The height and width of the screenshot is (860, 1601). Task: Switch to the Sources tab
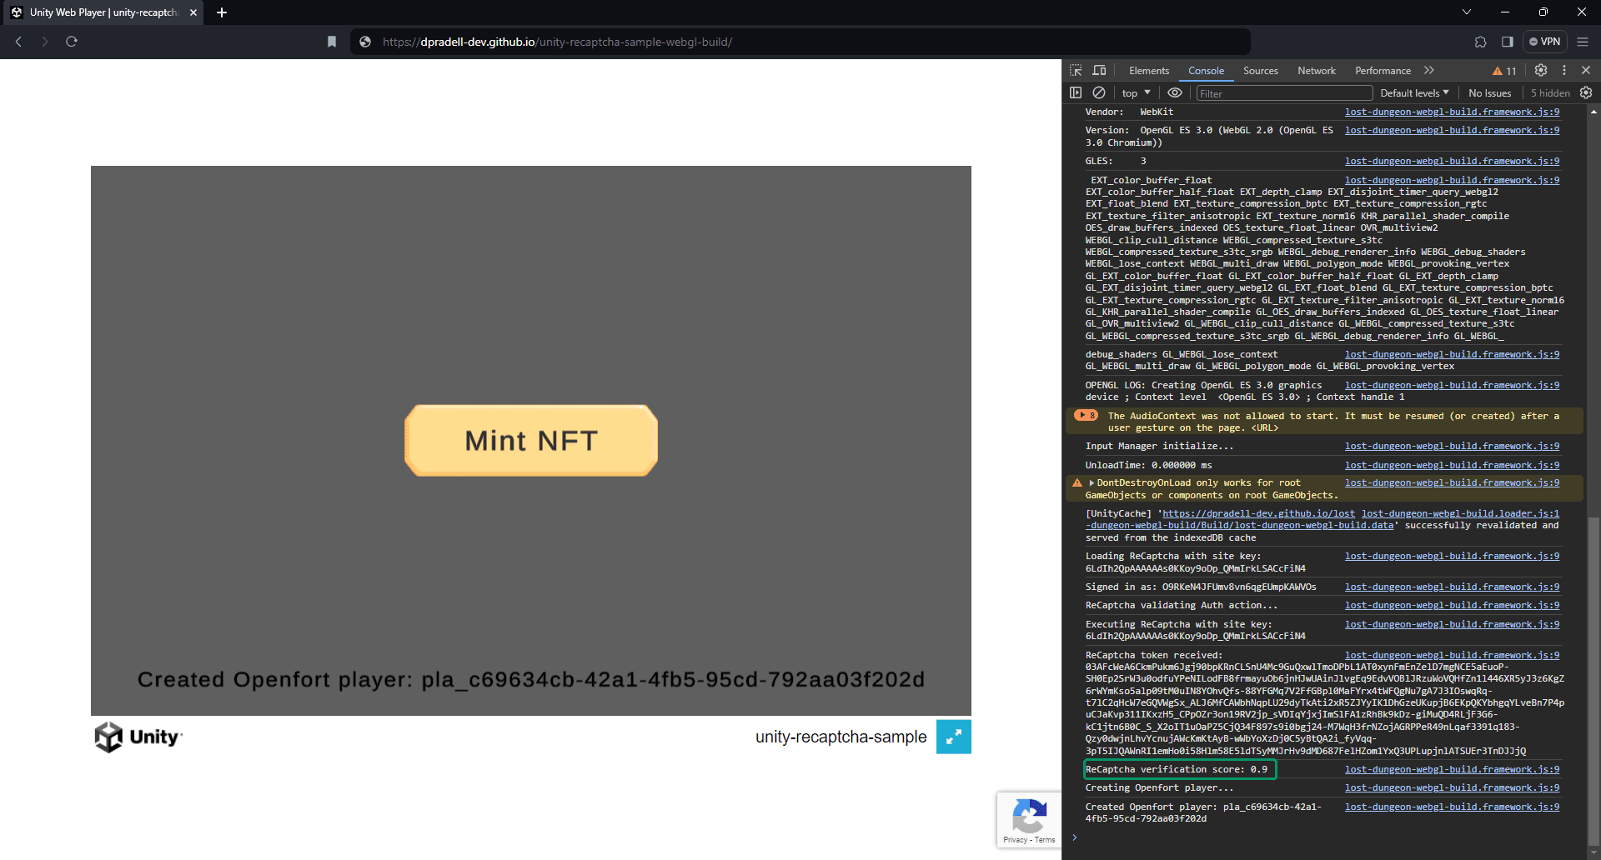tap(1260, 70)
